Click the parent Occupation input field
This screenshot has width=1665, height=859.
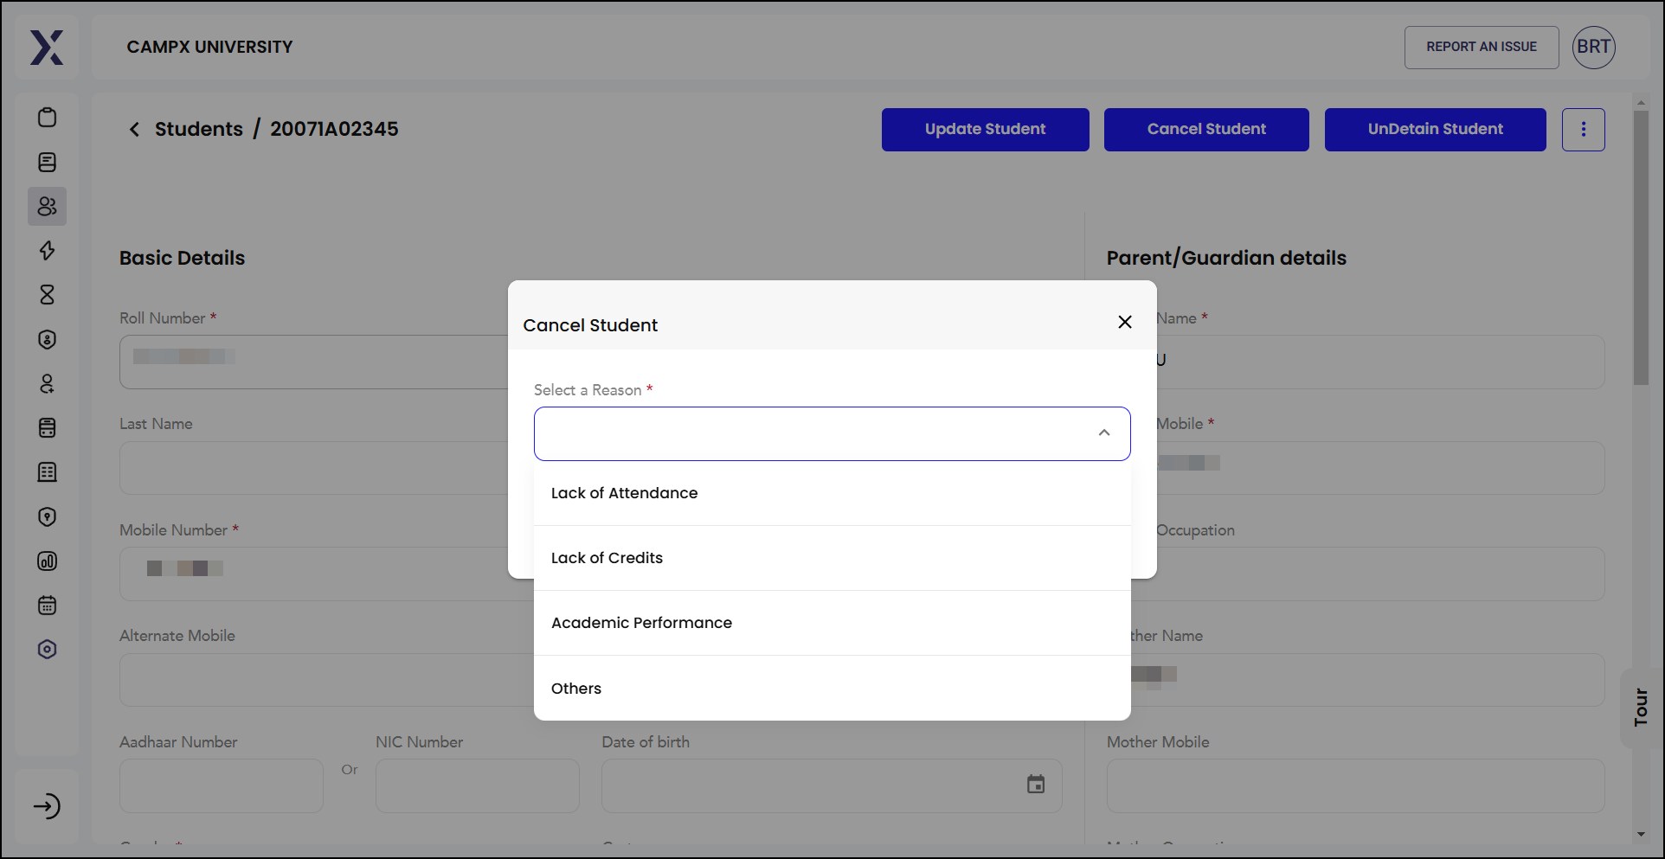[1381, 574]
